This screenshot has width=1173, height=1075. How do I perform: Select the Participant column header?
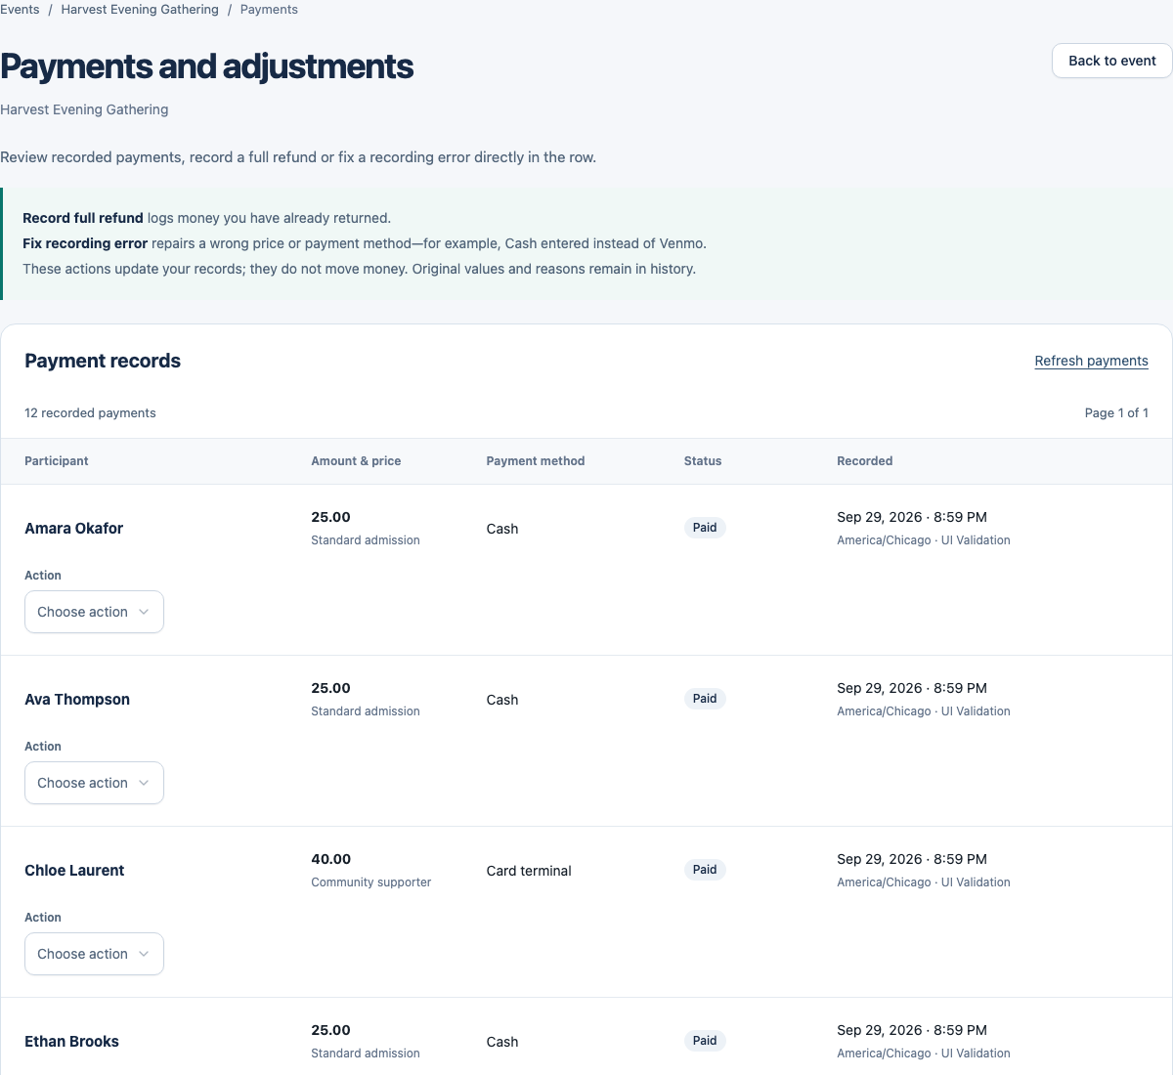[57, 461]
